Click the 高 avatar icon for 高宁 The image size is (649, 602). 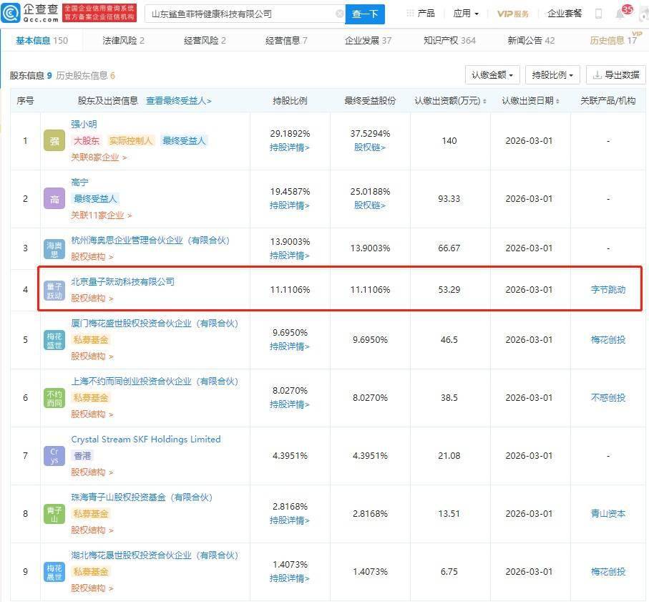click(x=54, y=199)
